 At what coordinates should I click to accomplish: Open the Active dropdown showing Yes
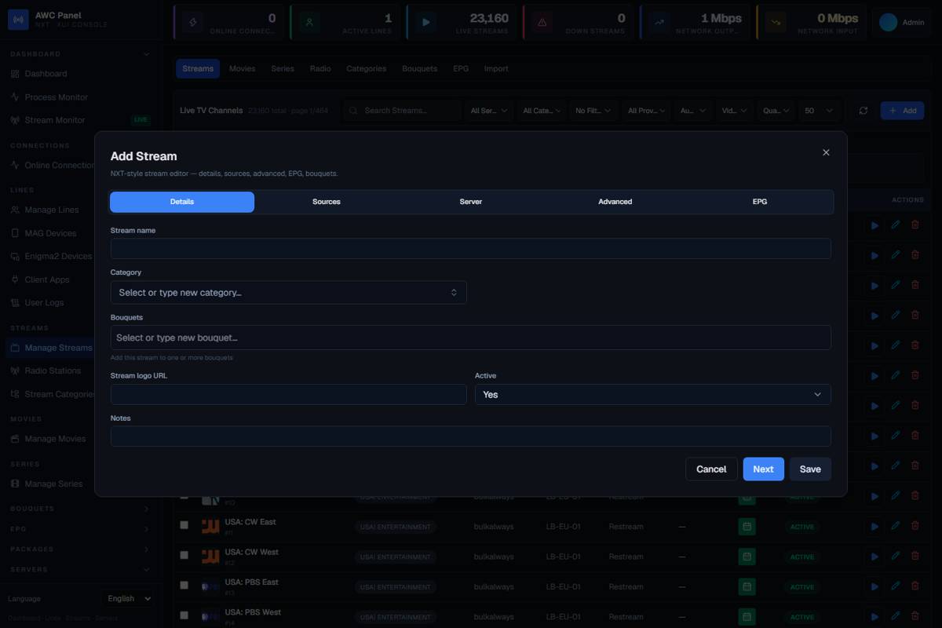(x=652, y=395)
